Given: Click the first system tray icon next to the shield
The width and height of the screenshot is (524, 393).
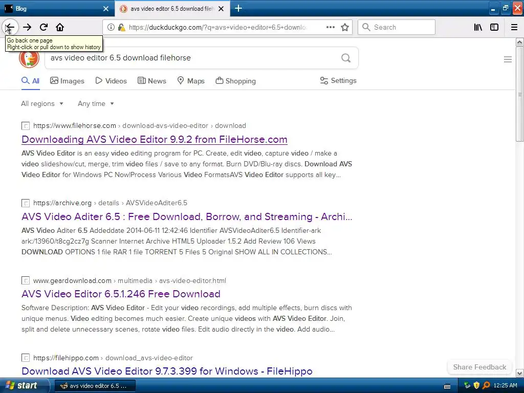Looking at the screenshot, I should (x=467, y=385).
